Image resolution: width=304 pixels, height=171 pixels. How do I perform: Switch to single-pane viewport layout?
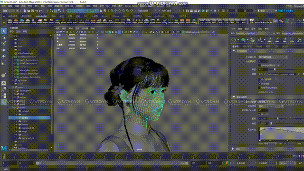[x=4, y=83]
